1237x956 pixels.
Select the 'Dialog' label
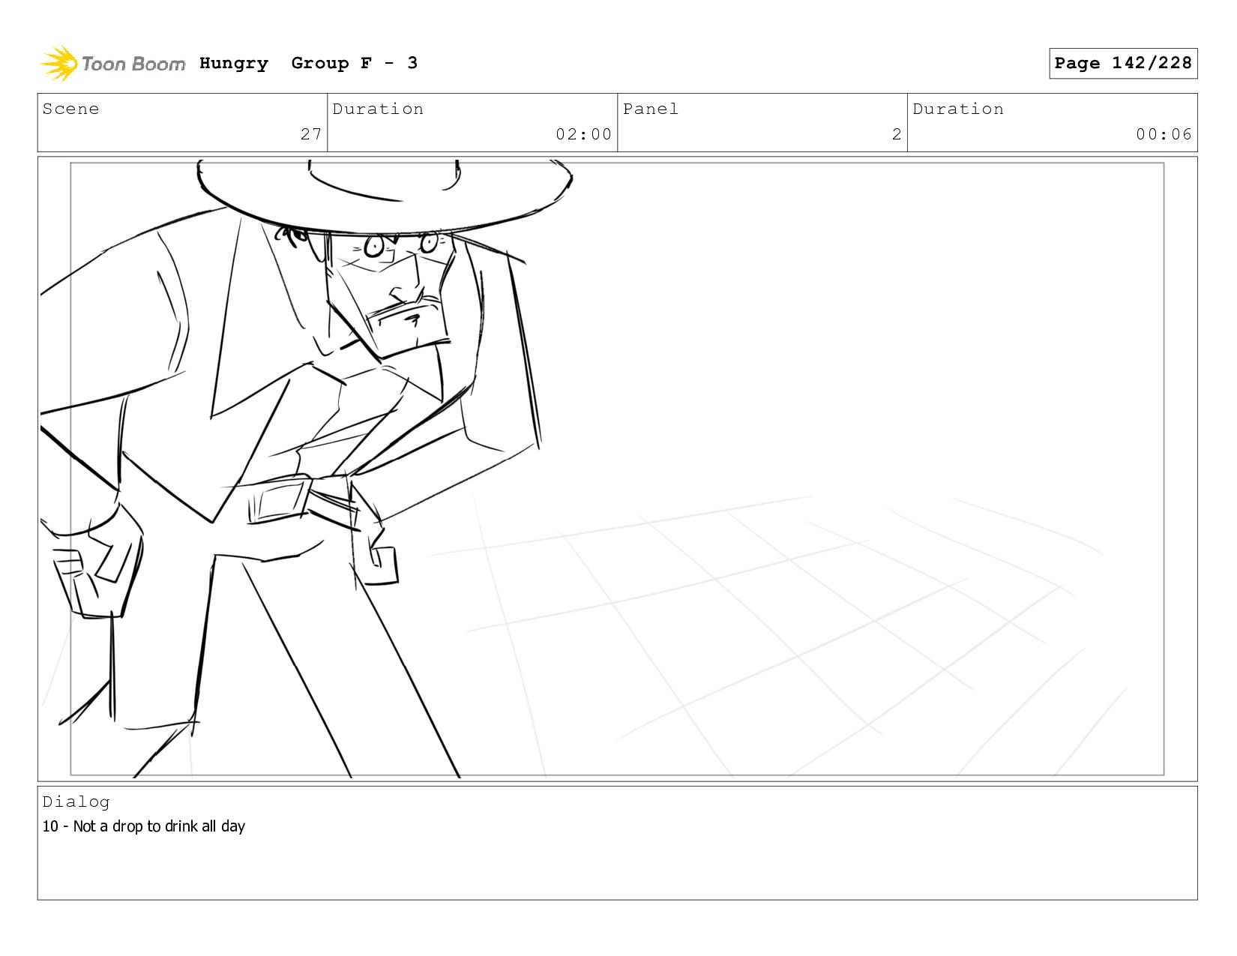pos(76,802)
